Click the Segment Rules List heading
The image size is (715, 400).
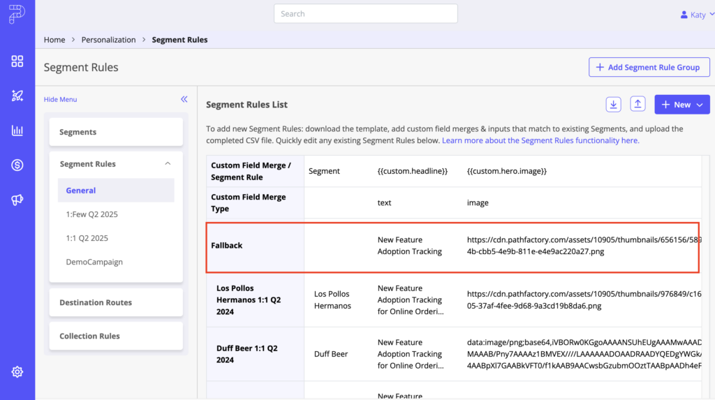click(x=246, y=105)
